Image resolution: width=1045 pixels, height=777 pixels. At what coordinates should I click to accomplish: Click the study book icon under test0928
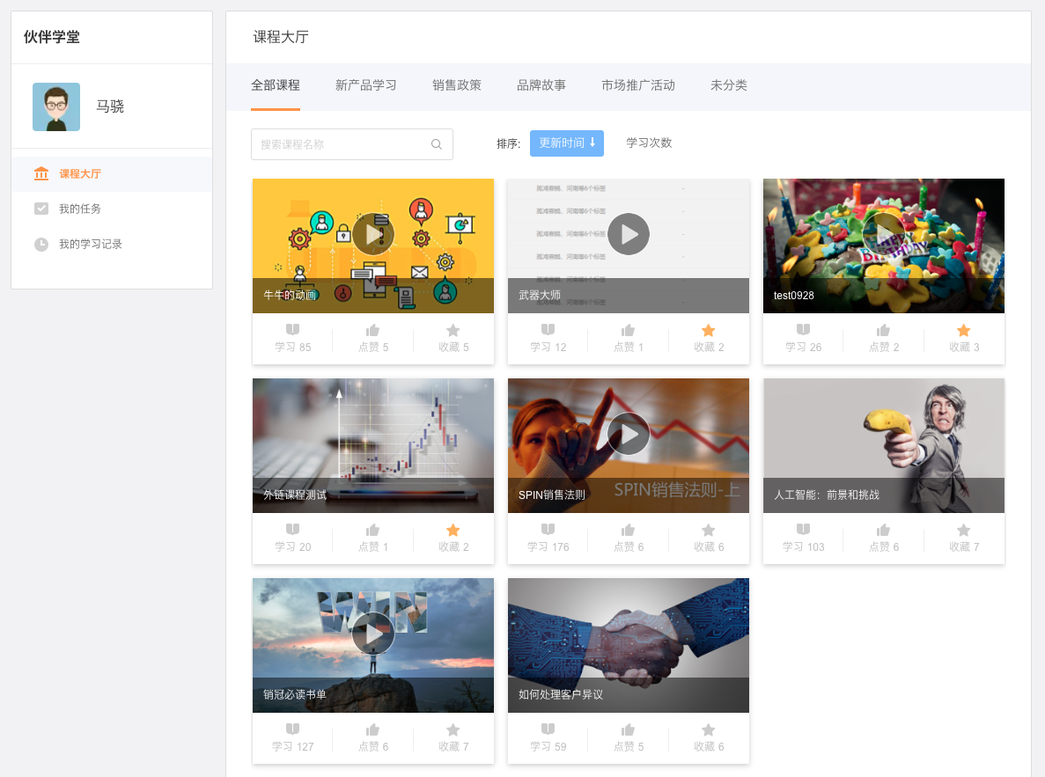803,330
